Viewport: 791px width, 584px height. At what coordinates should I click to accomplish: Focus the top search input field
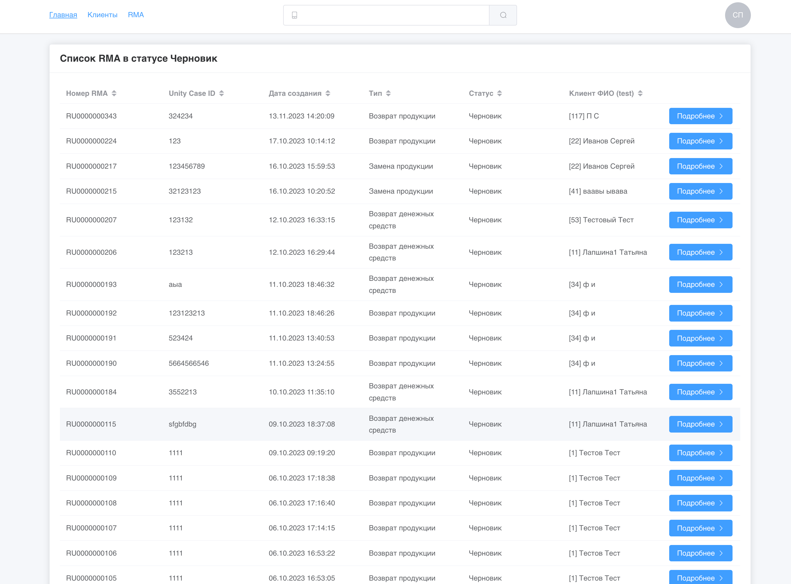[x=392, y=15]
